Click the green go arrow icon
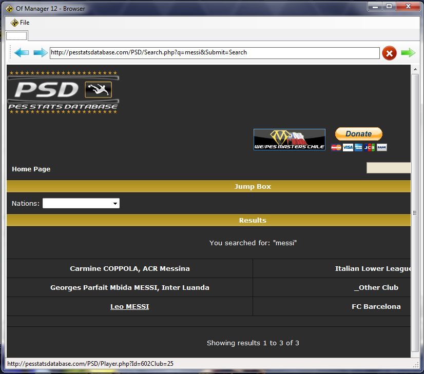424x374 pixels. (x=408, y=52)
